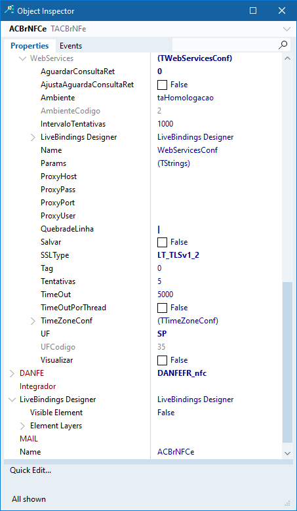This screenshot has width=297, height=511.
Task: Switch to the Properties tab
Action: [x=30, y=46]
